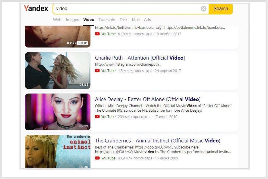268x179 pixels.
Task: Click YouTube source label under The Cranberries
Action: click(x=108, y=158)
